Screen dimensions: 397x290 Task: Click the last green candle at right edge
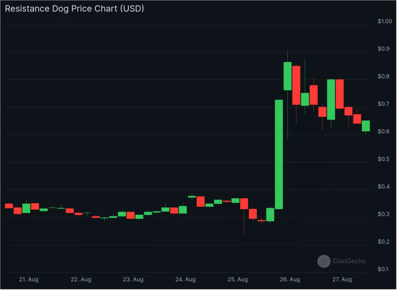click(x=366, y=126)
